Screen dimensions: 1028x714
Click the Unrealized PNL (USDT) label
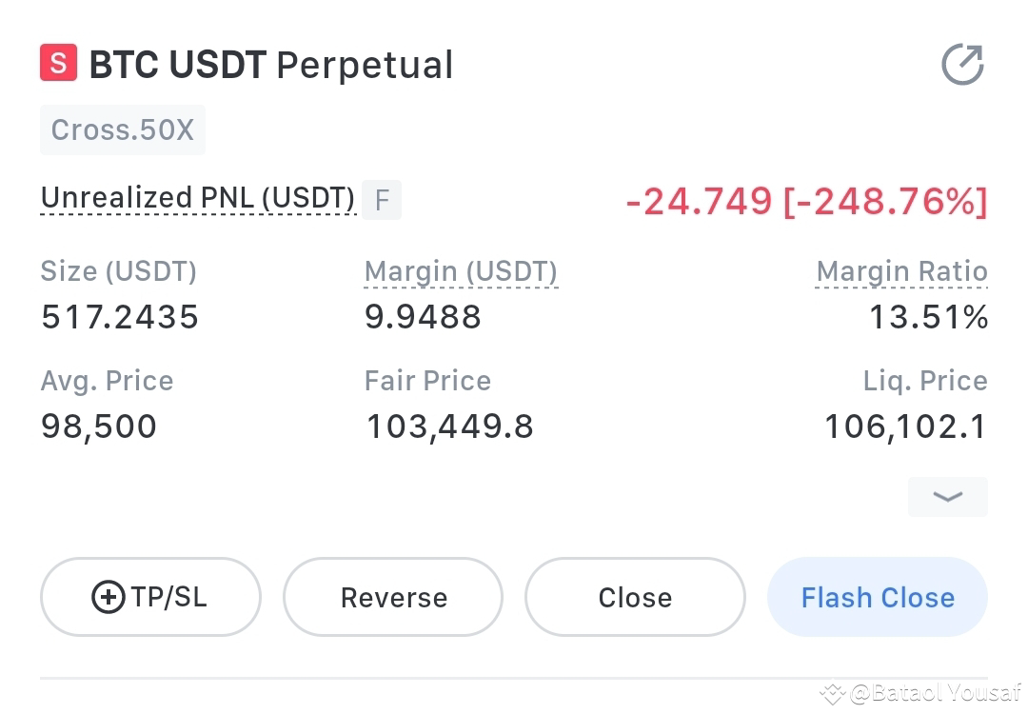tap(197, 198)
